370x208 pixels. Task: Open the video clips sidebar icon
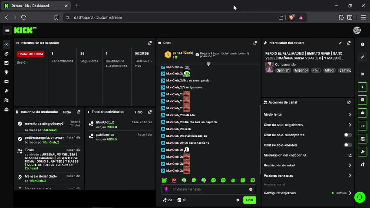point(6,81)
